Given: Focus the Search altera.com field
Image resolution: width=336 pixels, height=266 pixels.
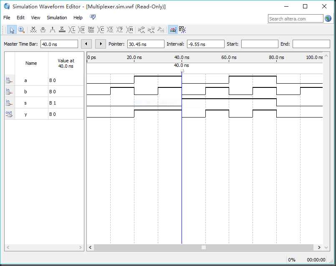Looking at the screenshot, I should [x=296, y=19].
